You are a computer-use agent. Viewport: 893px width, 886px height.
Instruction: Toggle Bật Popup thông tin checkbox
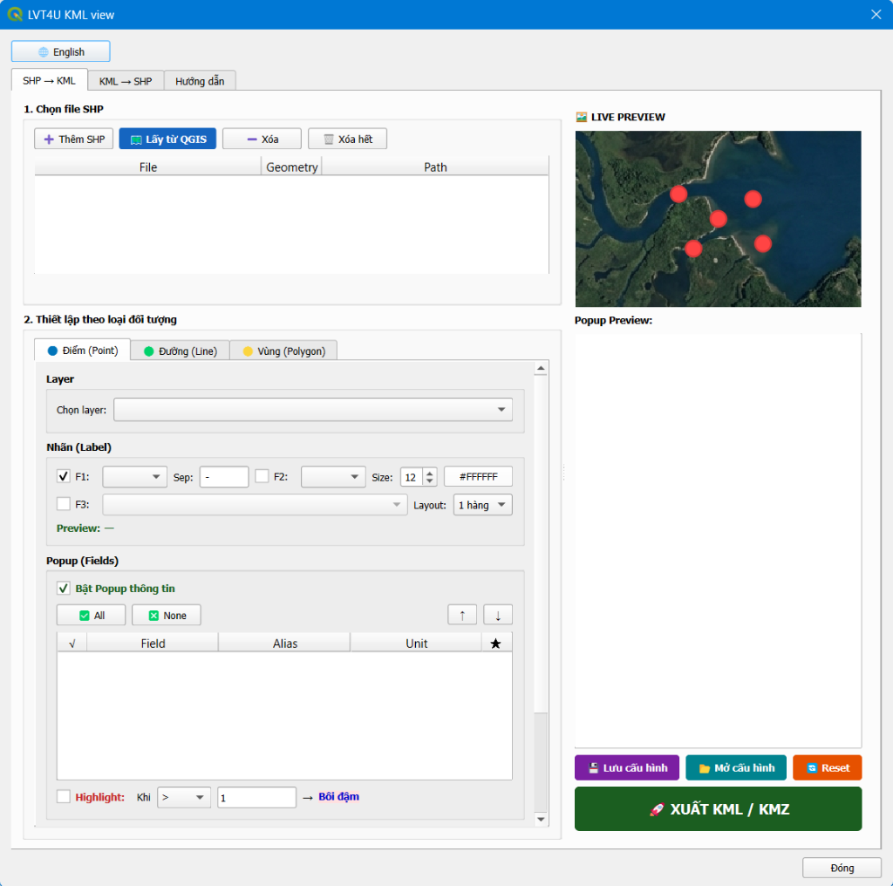(x=63, y=589)
